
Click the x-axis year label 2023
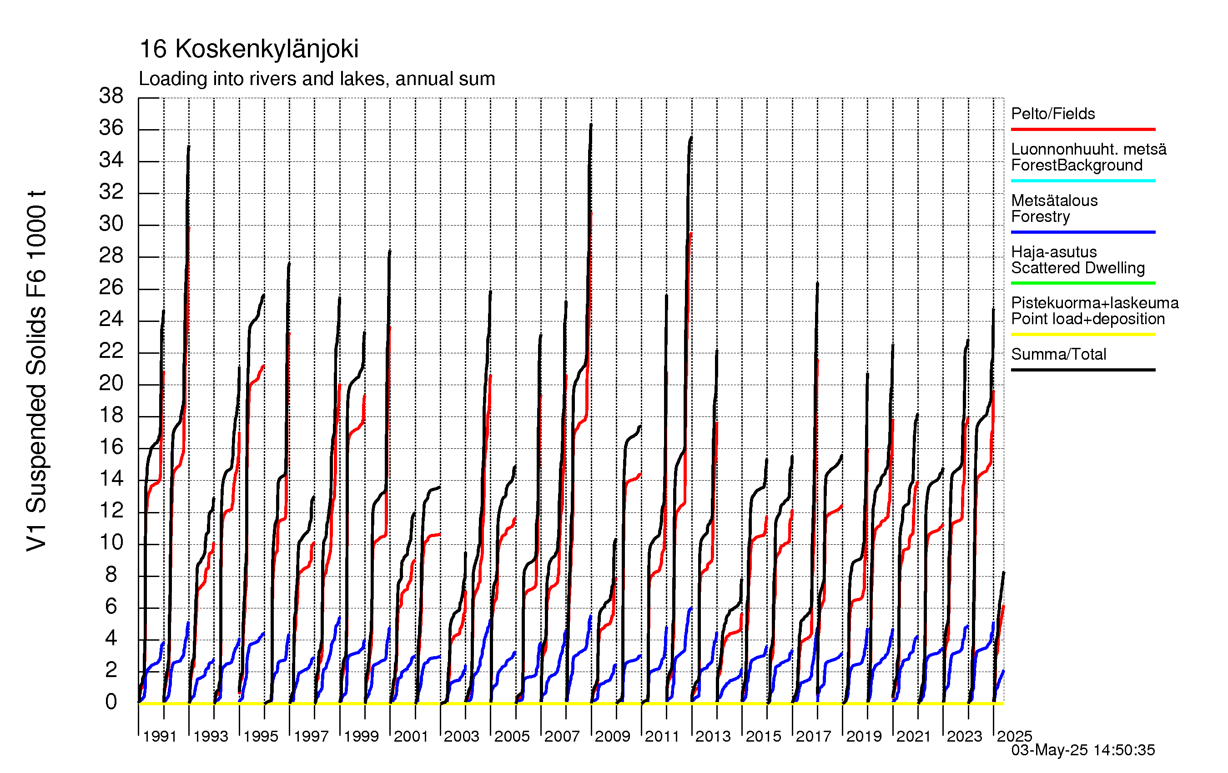(x=964, y=736)
